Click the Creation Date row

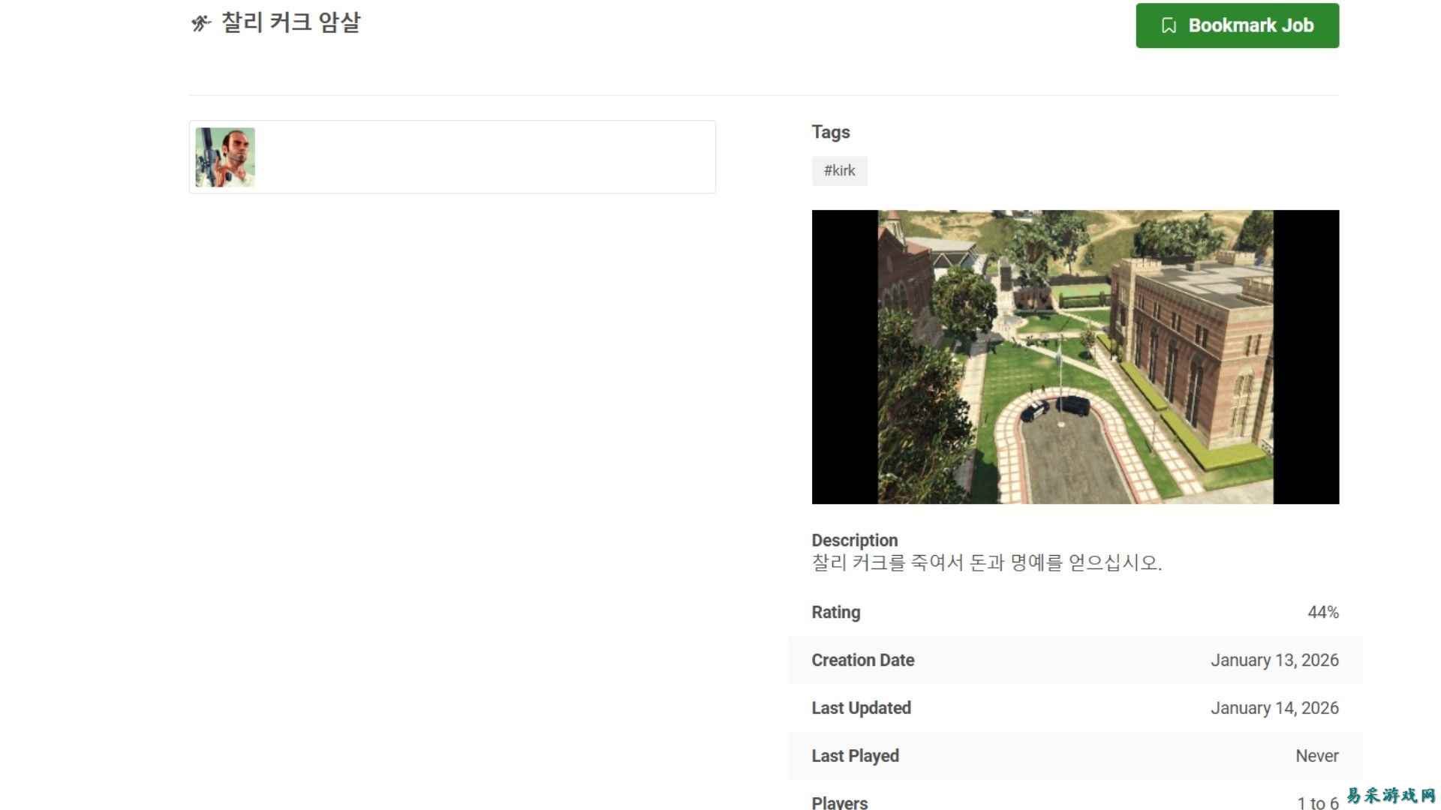1073,660
